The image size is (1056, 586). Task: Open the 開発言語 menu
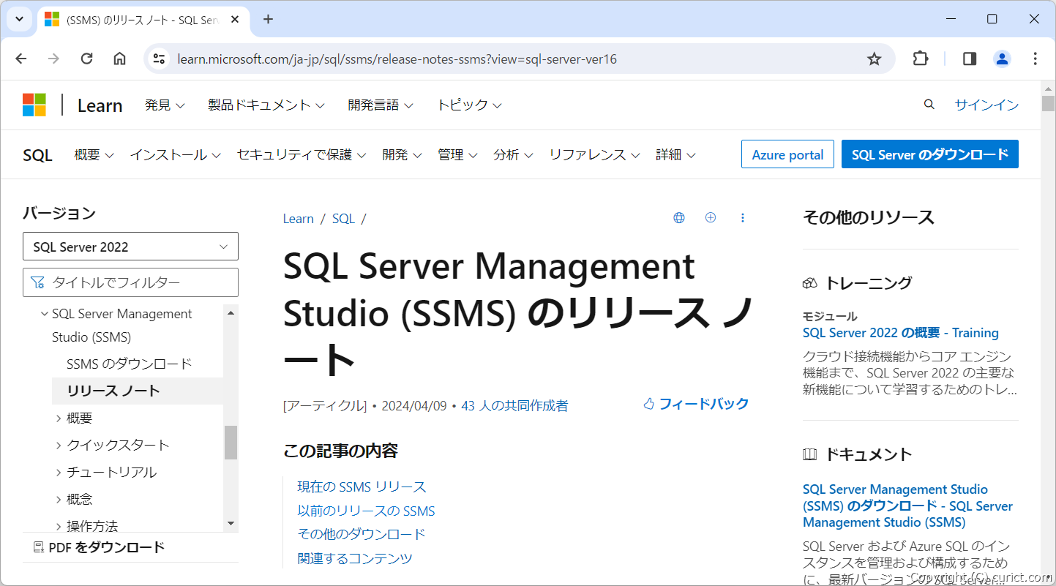381,104
